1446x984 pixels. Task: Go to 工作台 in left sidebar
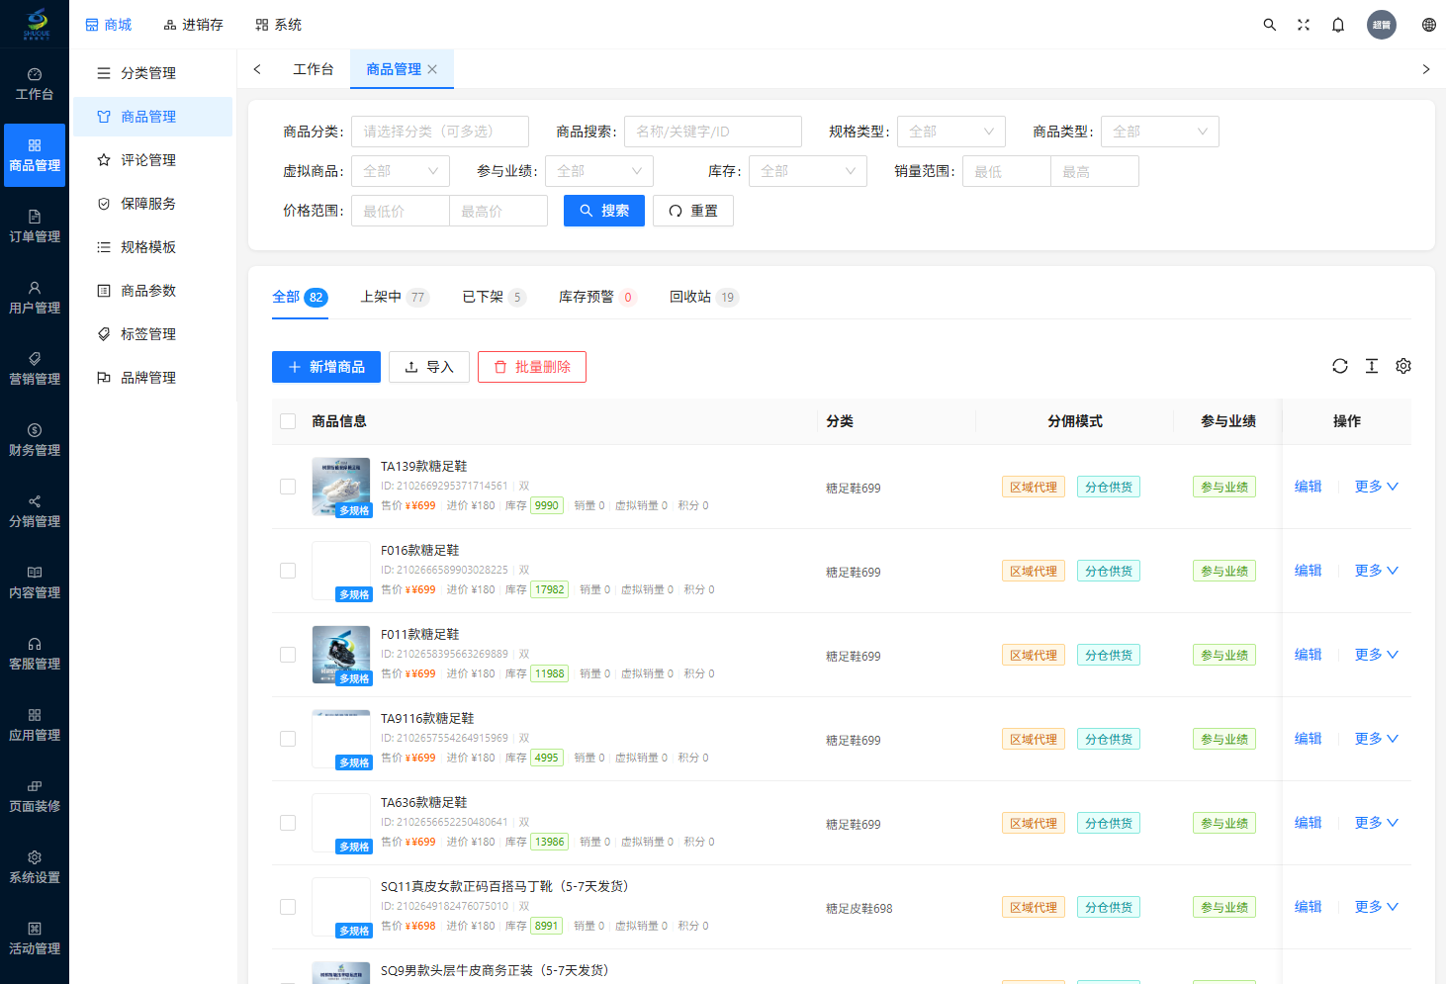[35, 84]
